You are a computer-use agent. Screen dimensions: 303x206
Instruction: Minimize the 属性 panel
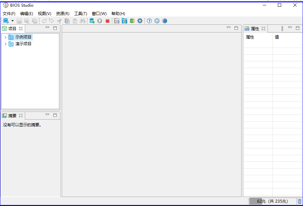(x=290, y=28)
